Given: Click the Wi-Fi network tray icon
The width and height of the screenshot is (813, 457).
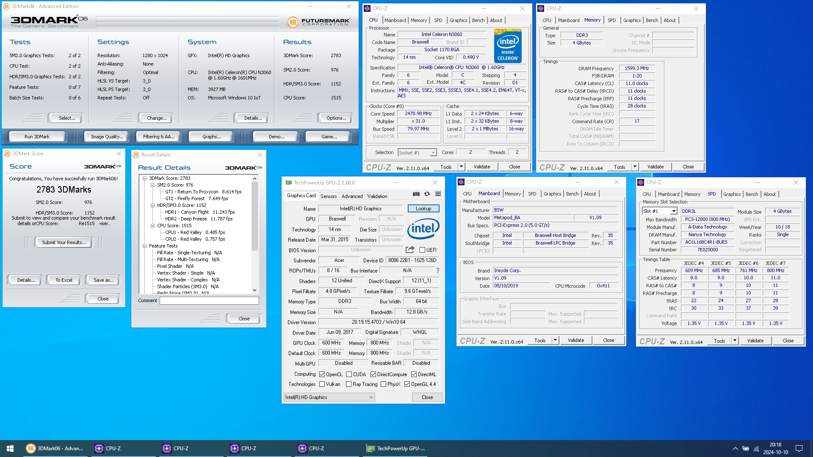Looking at the screenshot, I should coord(756,449).
